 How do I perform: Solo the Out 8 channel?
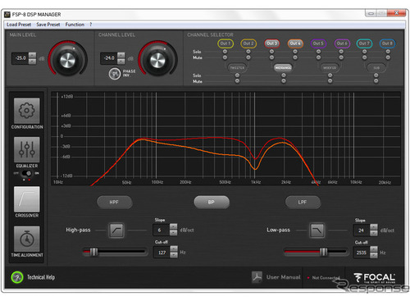click(388, 52)
